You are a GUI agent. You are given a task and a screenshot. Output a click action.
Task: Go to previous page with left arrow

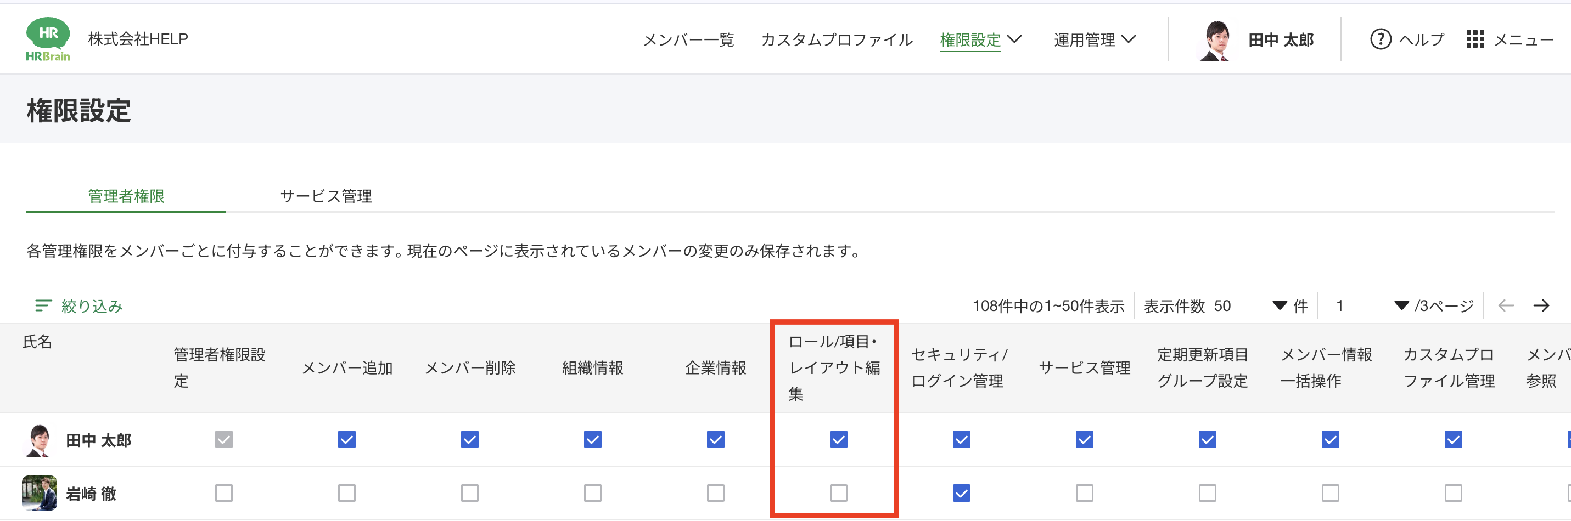click(x=1506, y=305)
